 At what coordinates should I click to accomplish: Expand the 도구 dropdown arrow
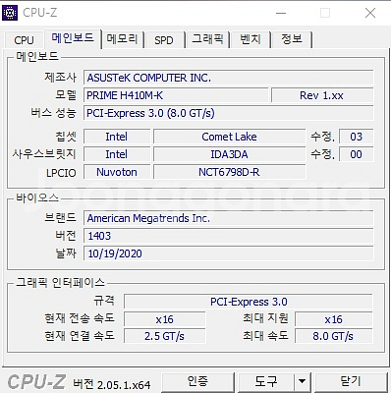(302, 381)
